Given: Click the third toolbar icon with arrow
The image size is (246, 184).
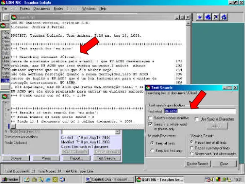Looking at the screenshot, I should pyautogui.click(x=216, y=17).
